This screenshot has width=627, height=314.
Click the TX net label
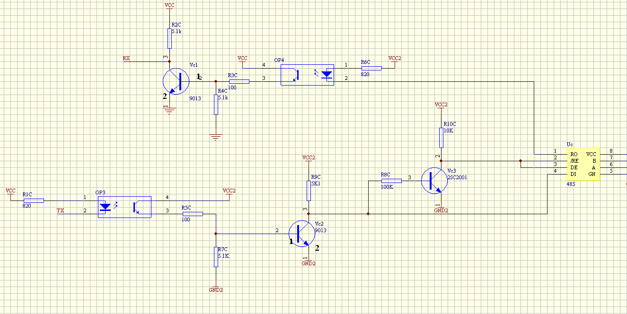[60, 210]
